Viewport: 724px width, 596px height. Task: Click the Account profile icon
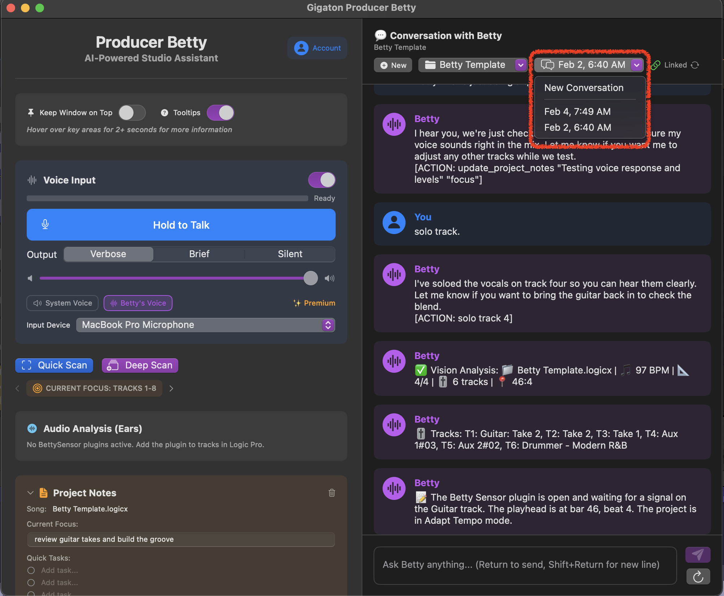coord(301,48)
